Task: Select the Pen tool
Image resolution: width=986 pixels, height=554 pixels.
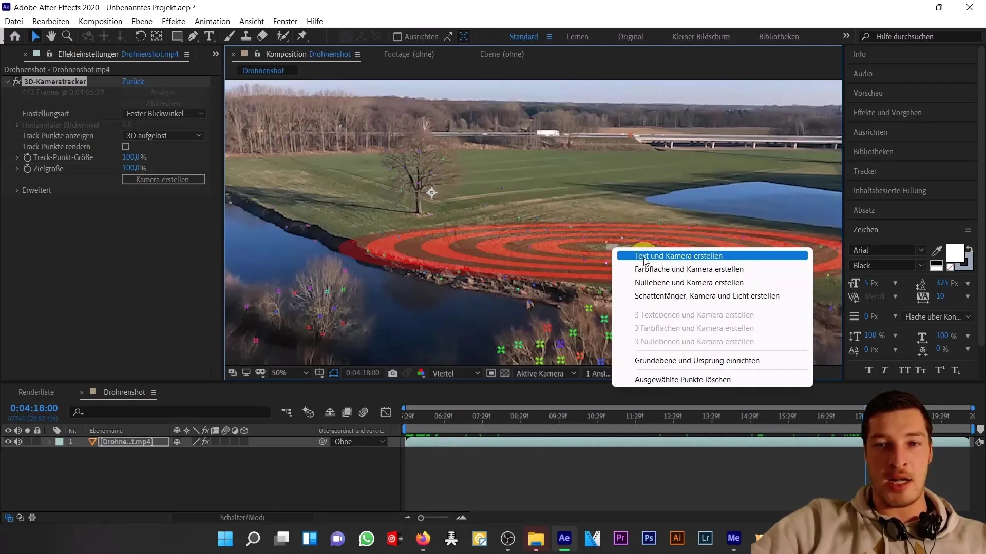Action: point(193,36)
